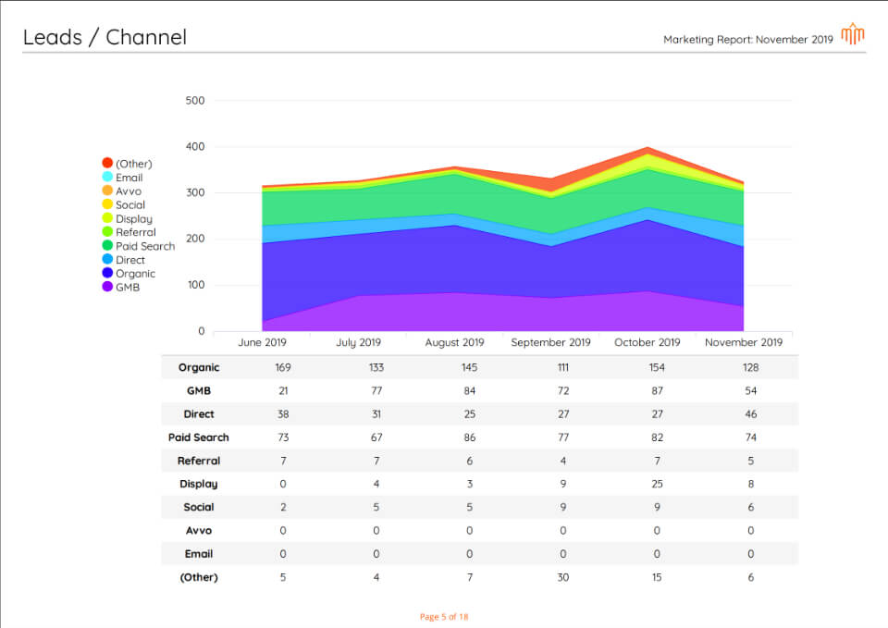888x628 pixels.
Task: Click the GMB purple legend swatch
Action: 107,287
